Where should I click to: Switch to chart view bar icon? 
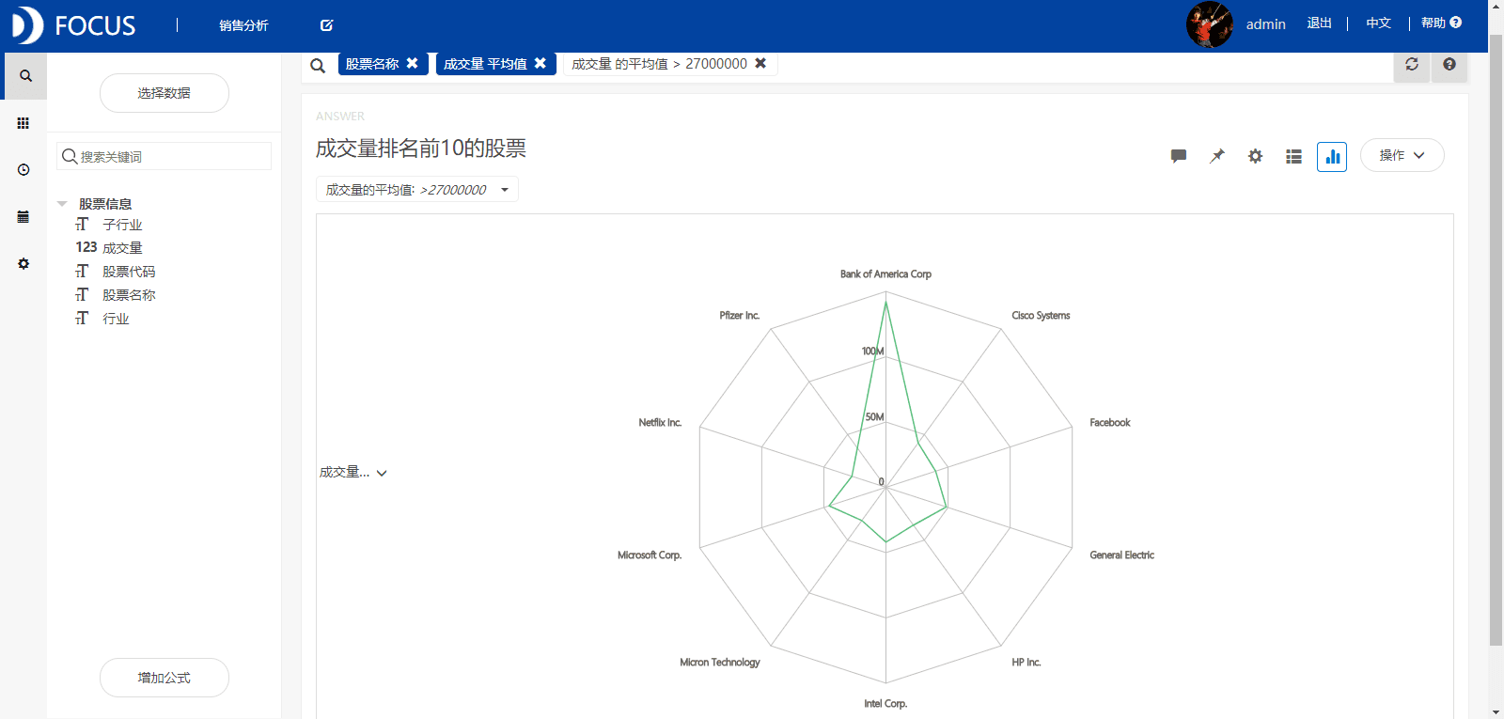pyautogui.click(x=1332, y=157)
